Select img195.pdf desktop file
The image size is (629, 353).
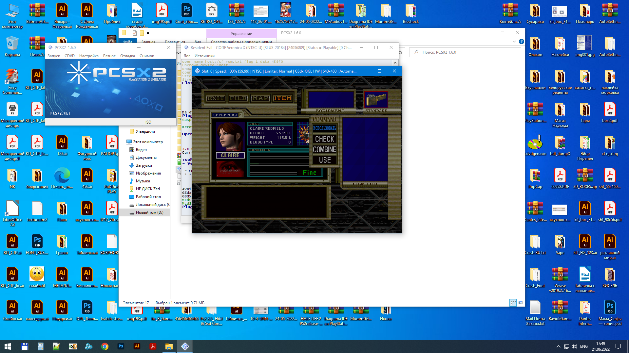point(162,14)
